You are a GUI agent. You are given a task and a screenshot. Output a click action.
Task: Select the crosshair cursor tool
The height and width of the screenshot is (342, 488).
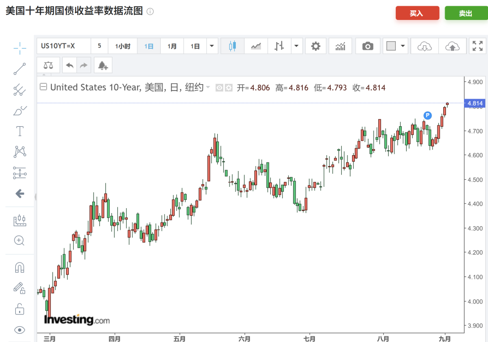(x=19, y=48)
